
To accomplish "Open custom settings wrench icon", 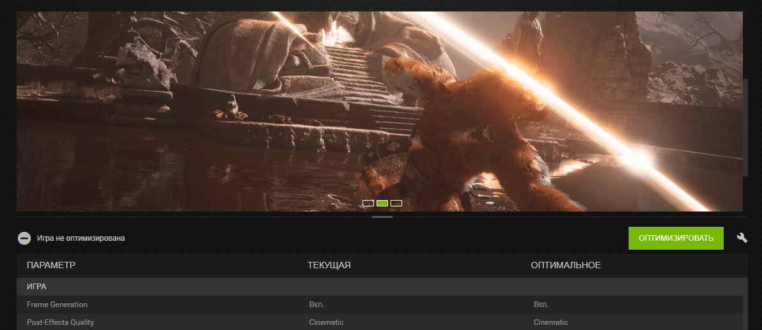I will pos(742,238).
